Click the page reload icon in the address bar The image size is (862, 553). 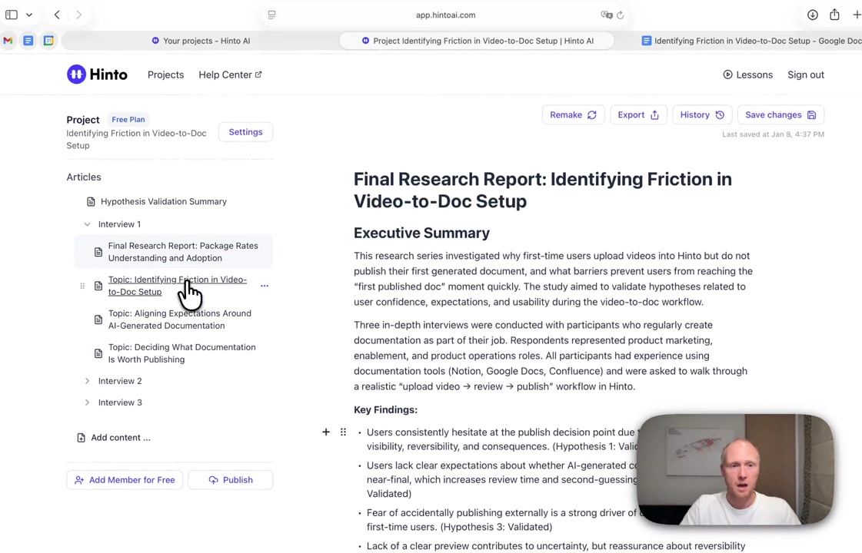pos(621,15)
